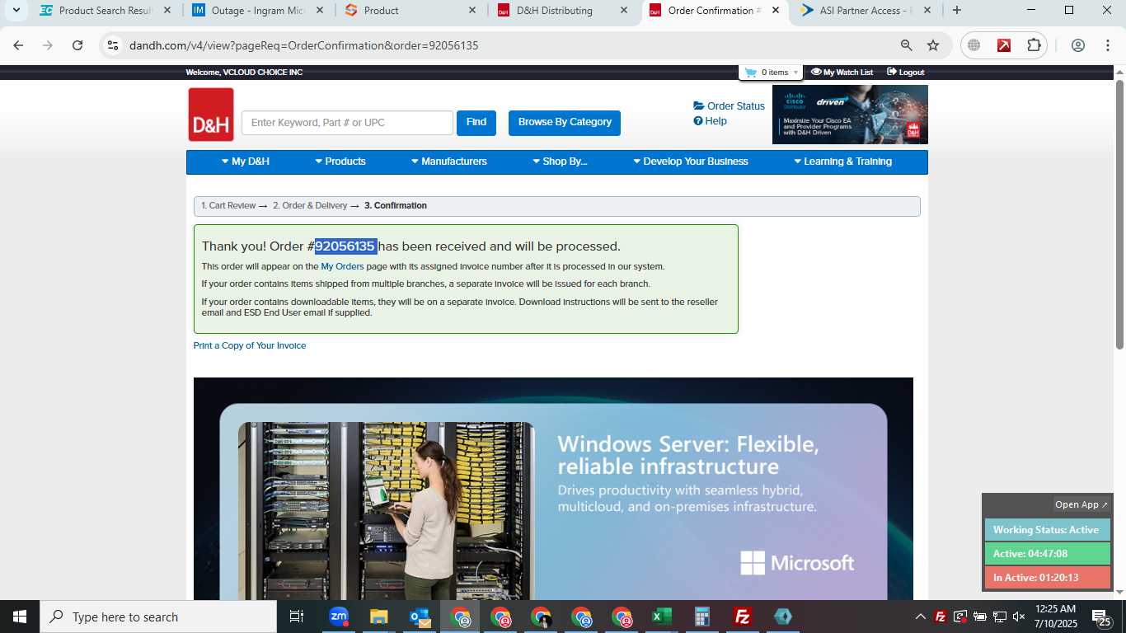This screenshot has width=1126, height=633.
Task: Go back to previous page
Action: point(18,45)
